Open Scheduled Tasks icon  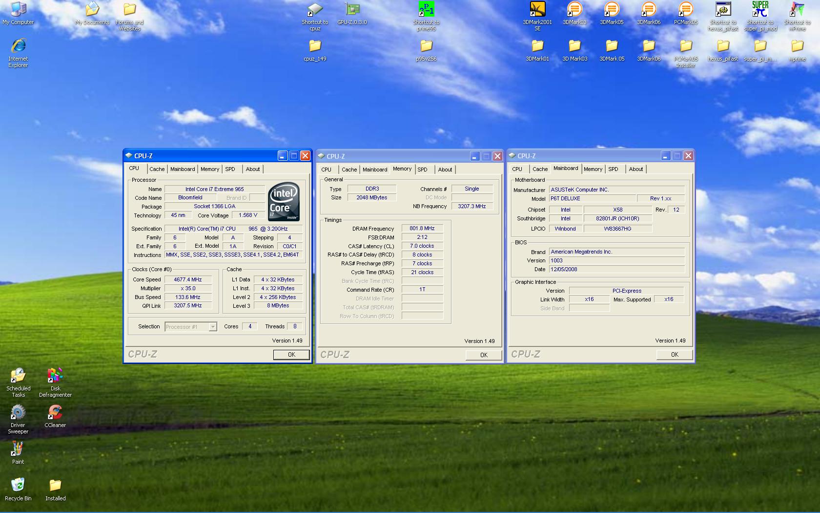18,383
